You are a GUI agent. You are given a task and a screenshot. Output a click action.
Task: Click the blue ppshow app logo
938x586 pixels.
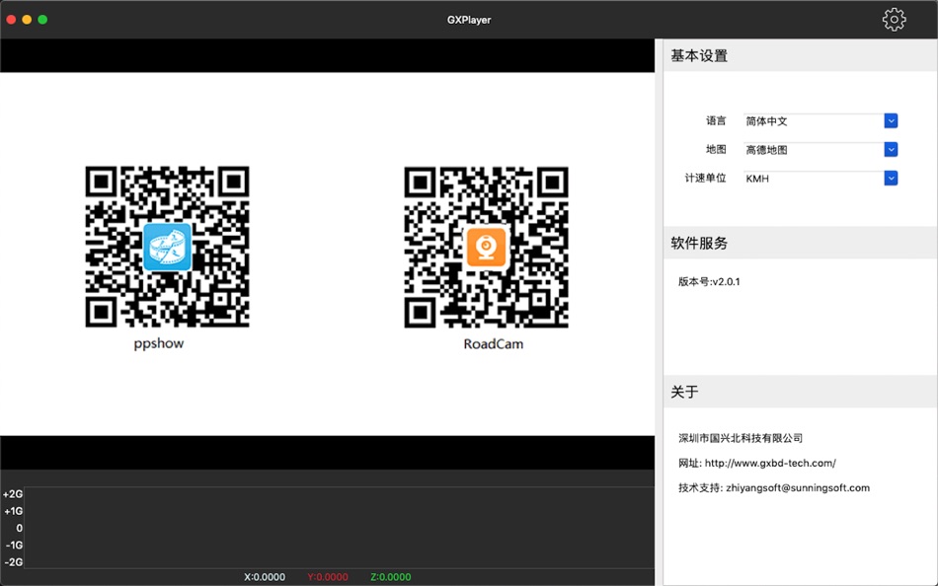pyautogui.click(x=168, y=247)
